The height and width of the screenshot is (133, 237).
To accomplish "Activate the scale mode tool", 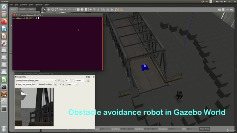I will 57,10.
